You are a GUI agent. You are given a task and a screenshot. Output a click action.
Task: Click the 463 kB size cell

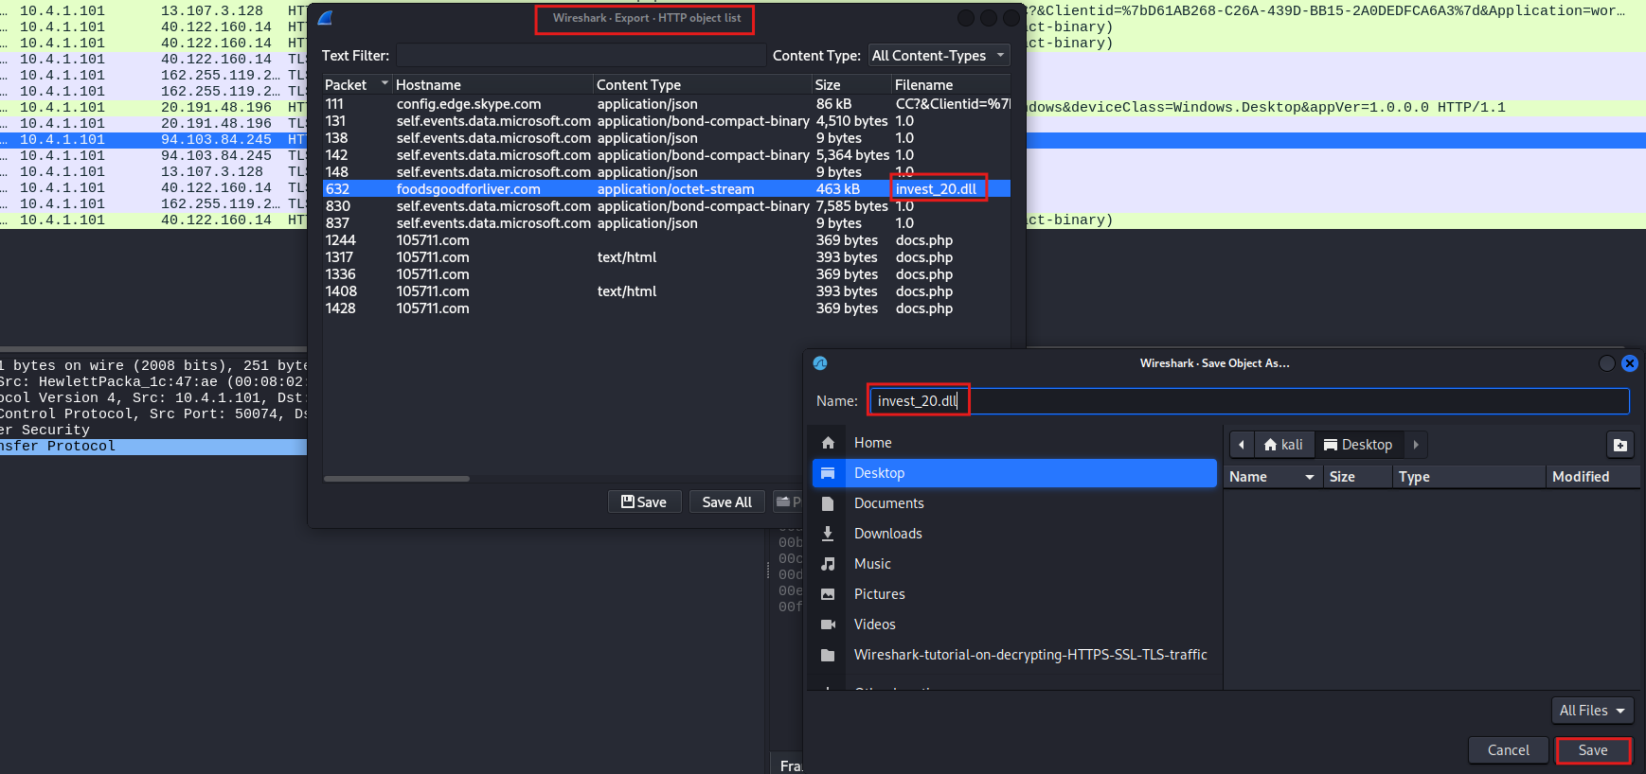pyautogui.click(x=838, y=189)
